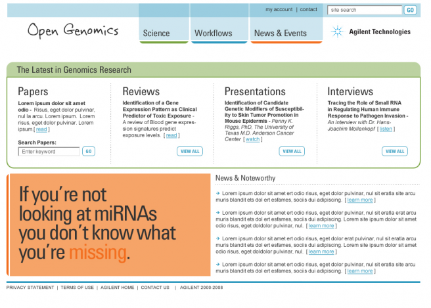Image resolution: width=431 pixels, height=308 pixels.
Task: Click the News & Noteworthy heading
Action: (x=246, y=178)
